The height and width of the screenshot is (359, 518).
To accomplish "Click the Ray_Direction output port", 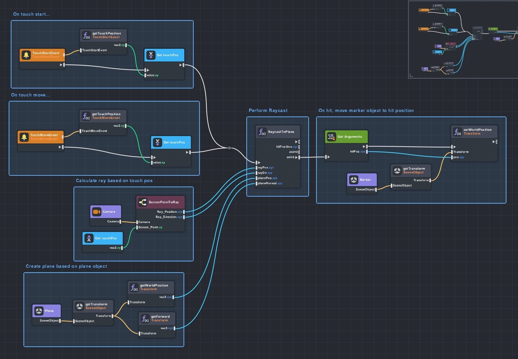I will point(184,217).
